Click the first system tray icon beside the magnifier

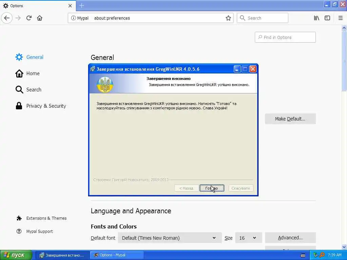pyautogui.click(x=315, y=255)
